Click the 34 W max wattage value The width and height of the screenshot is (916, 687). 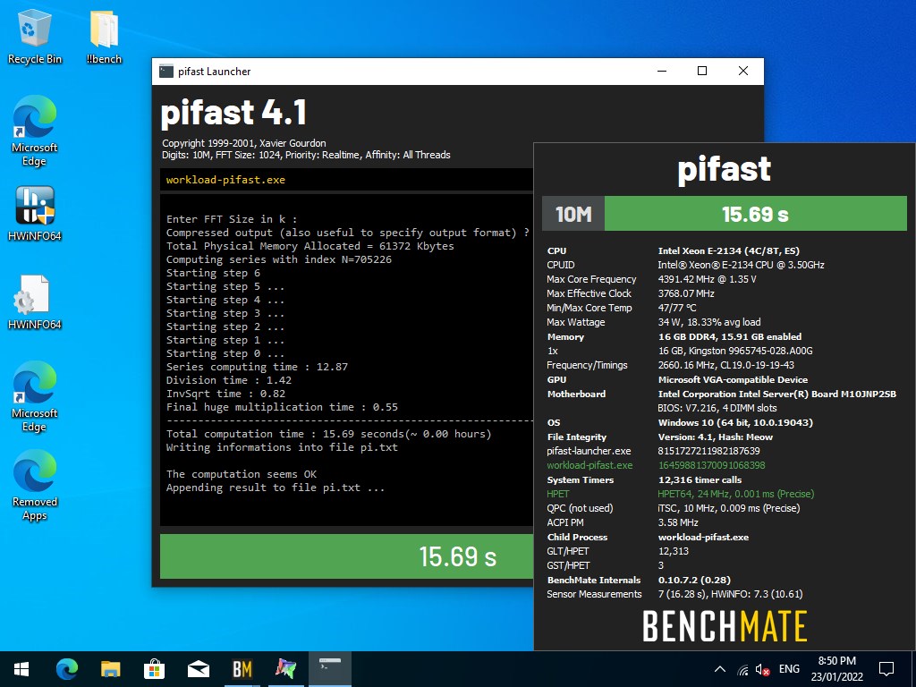pos(709,322)
